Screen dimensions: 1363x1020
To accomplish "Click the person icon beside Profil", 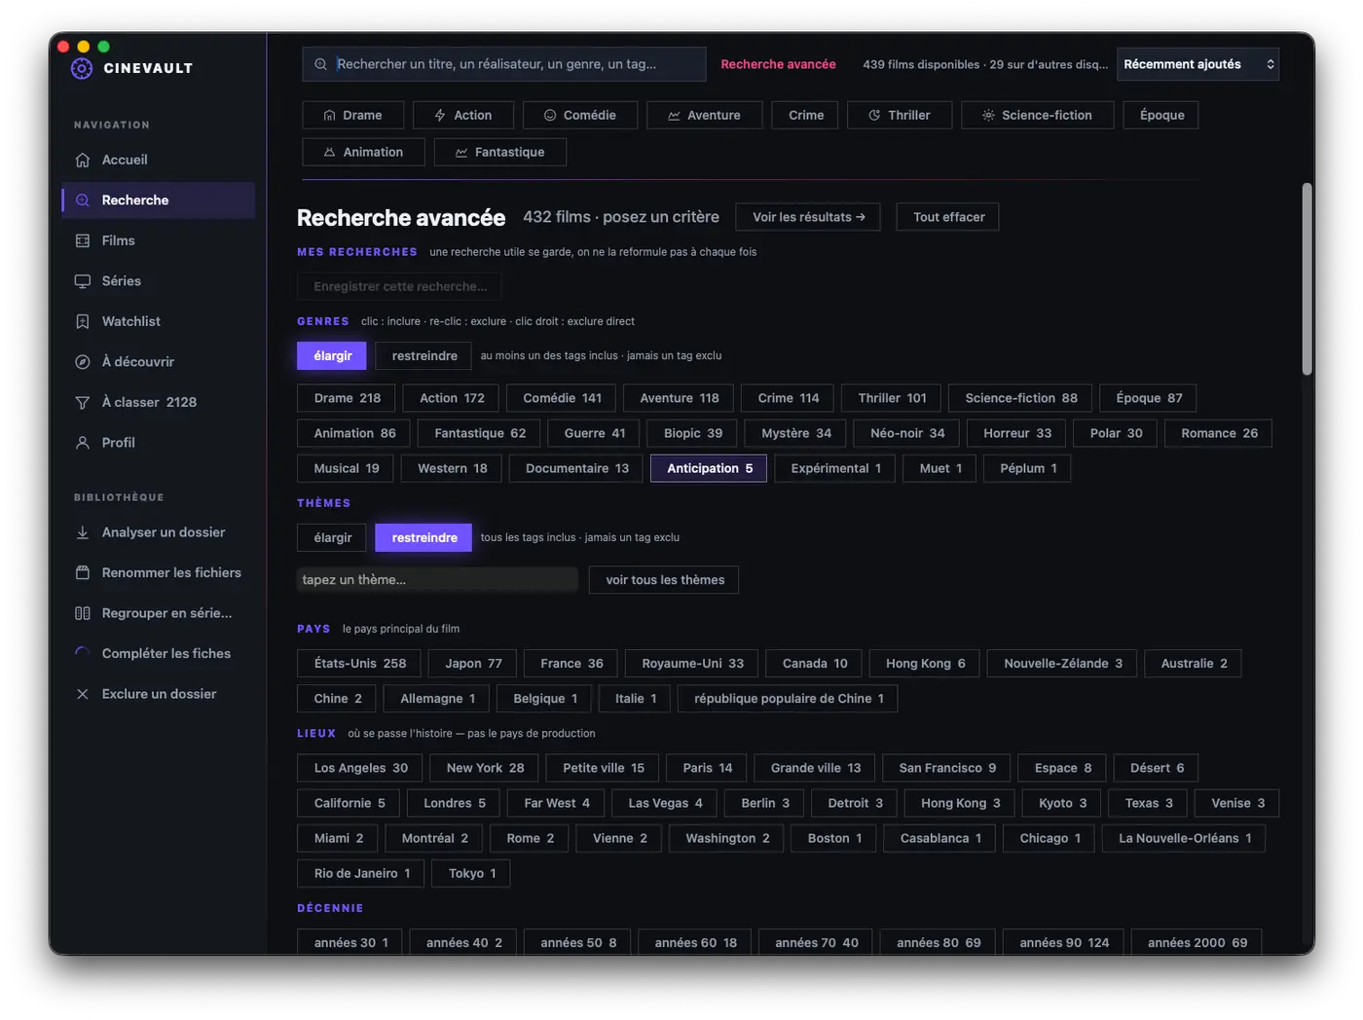I will pos(83,443).
